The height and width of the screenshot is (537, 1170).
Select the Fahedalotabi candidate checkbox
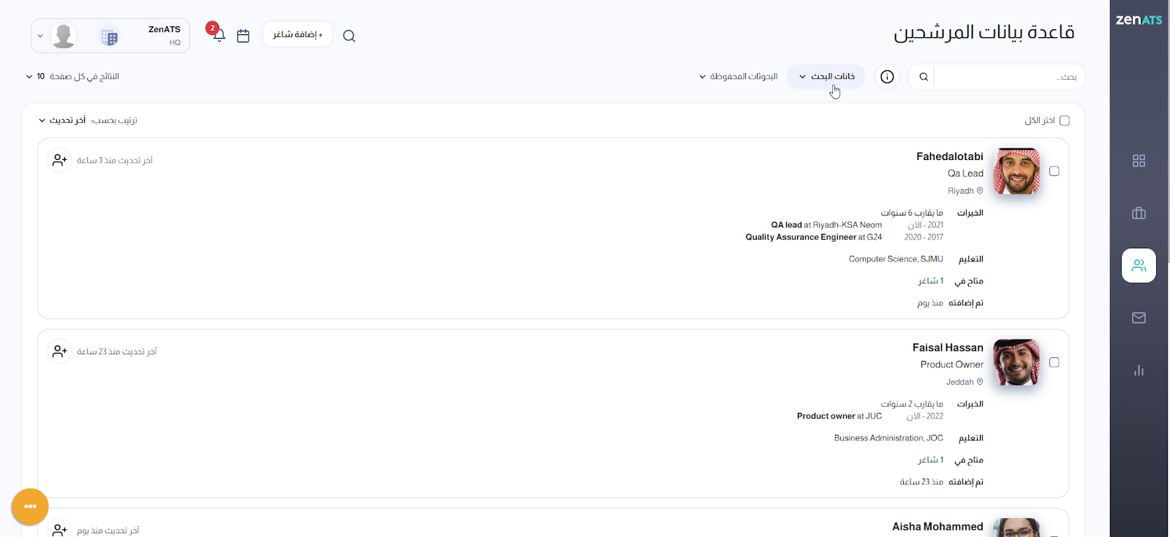(x=1054, y=171)
